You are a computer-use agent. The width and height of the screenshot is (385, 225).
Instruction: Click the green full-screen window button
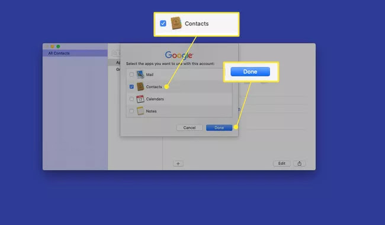point(58,46)
